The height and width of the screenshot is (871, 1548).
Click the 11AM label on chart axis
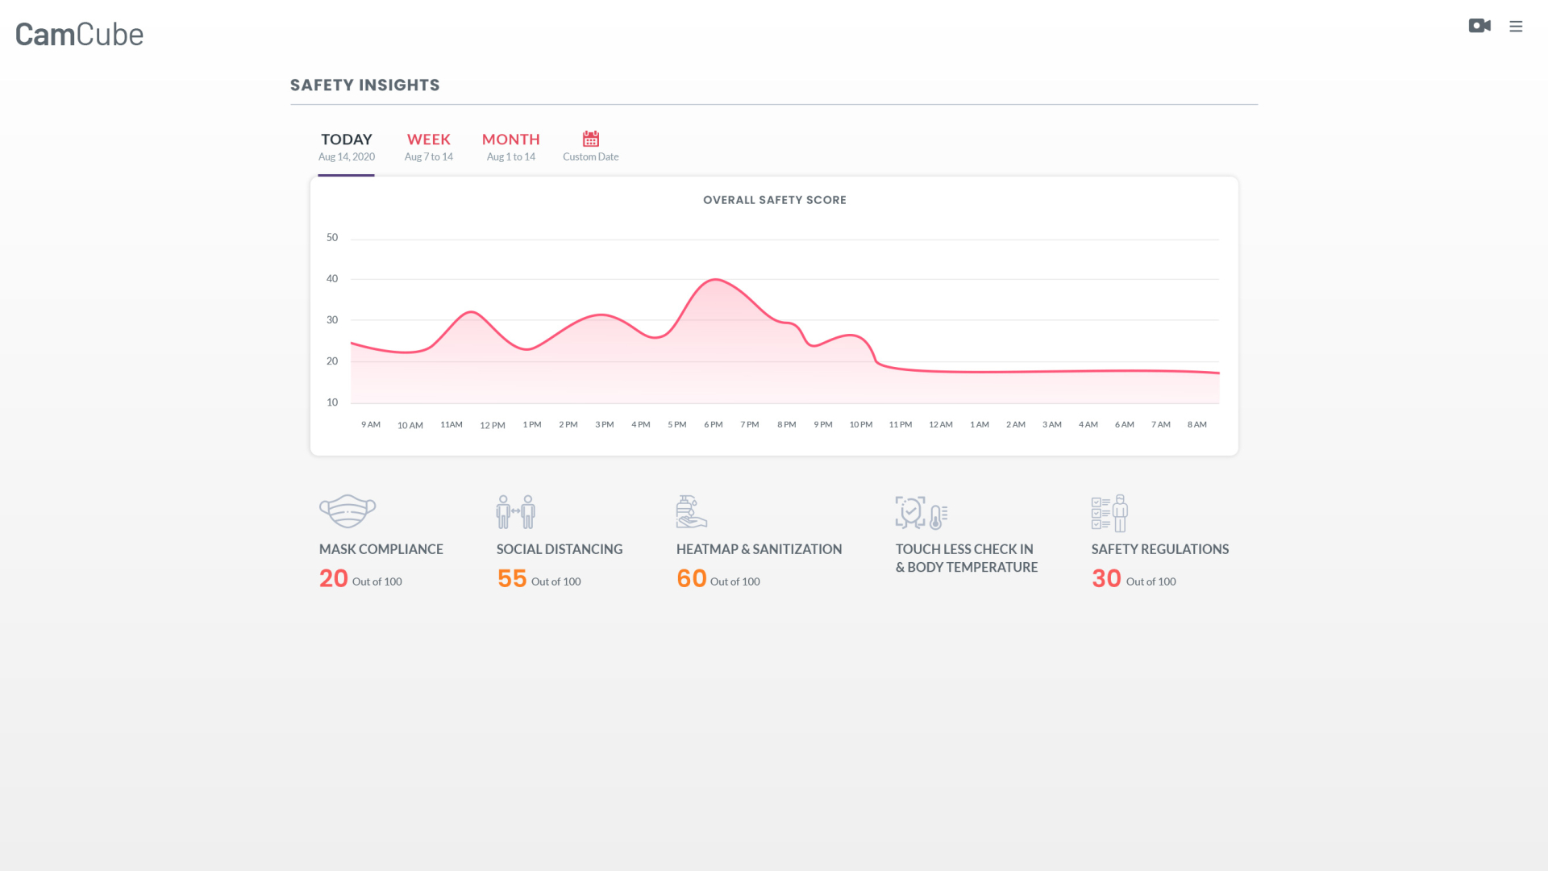(451, 425)
